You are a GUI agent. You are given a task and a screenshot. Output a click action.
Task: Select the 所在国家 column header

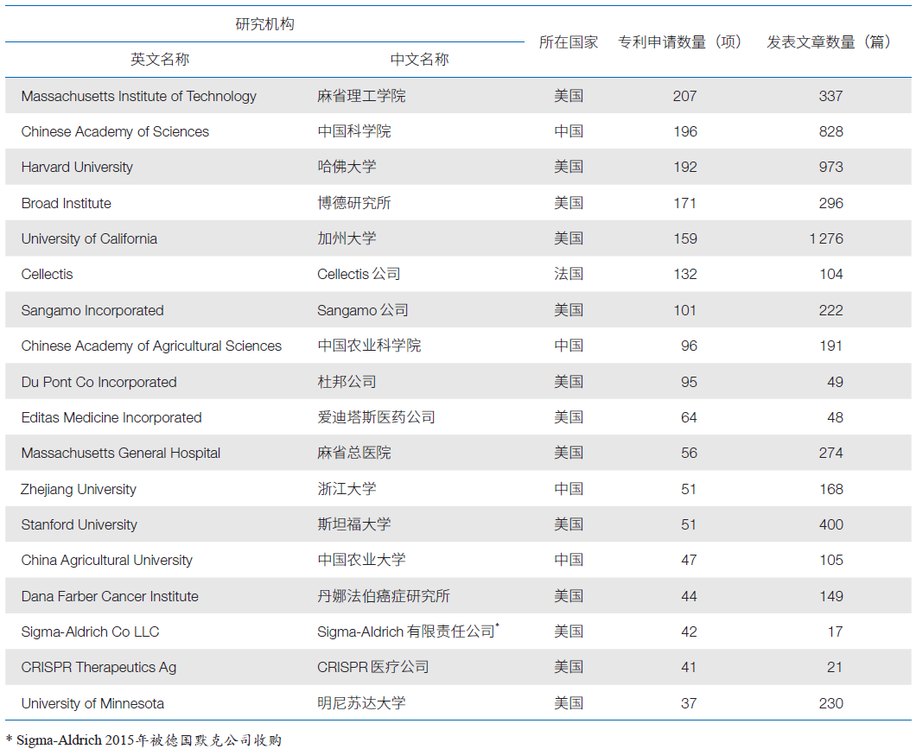click(568, 42)
